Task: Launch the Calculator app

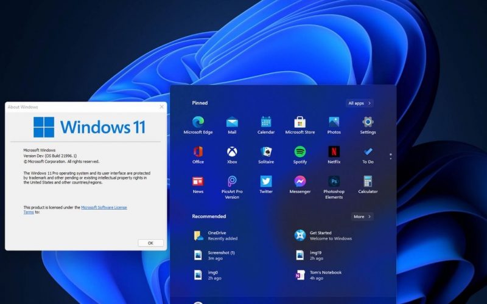Action: [x=368, y=185]
